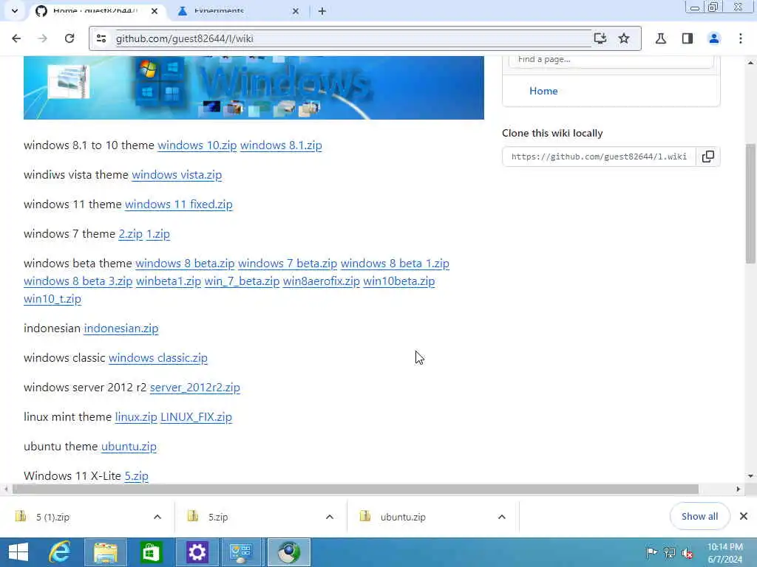757x567 pixels.
Task: Download windows classic.zip
Action: (158, 358)
